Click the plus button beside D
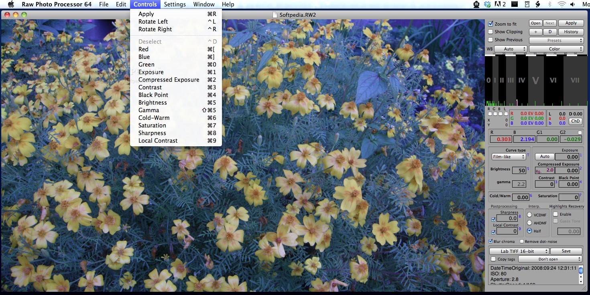The width and height of the screenshot is (590, 295). coord(535,32)
